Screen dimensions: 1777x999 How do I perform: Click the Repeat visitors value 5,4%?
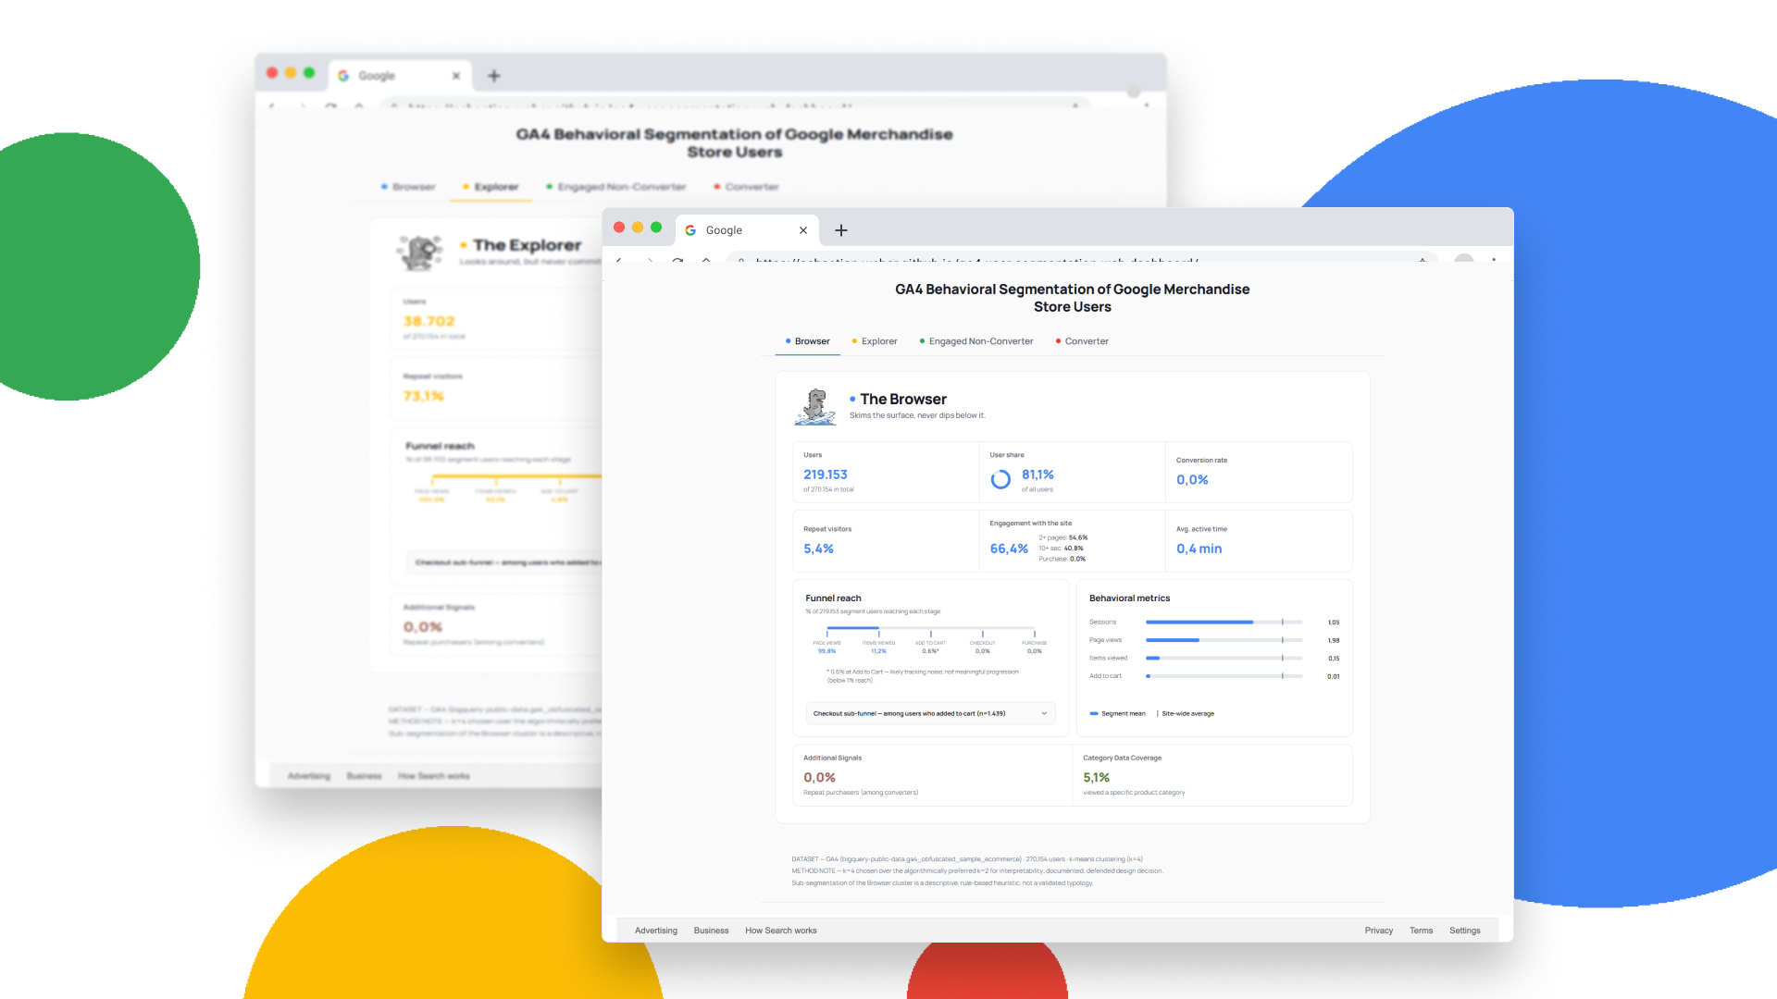[818, 549]
